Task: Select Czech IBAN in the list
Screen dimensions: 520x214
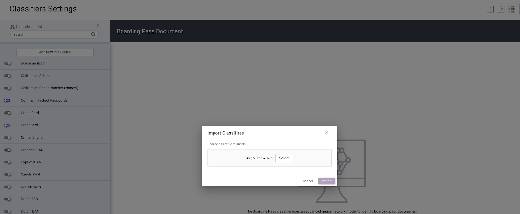Action: (x=55, y=175)
